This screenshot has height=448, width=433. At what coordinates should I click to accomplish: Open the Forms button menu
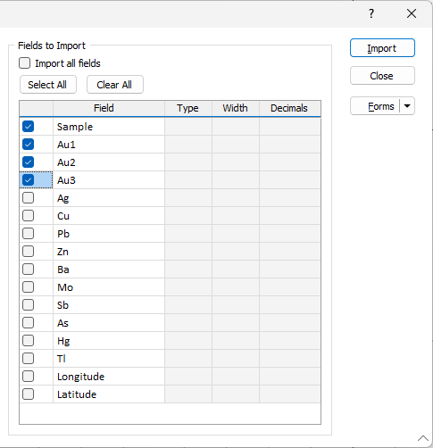(x=375, y=106)
